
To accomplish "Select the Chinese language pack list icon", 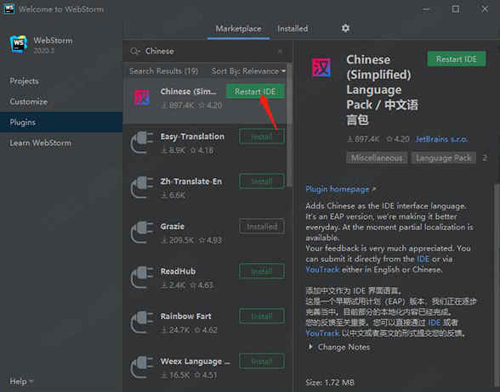I will pos(142,98).
